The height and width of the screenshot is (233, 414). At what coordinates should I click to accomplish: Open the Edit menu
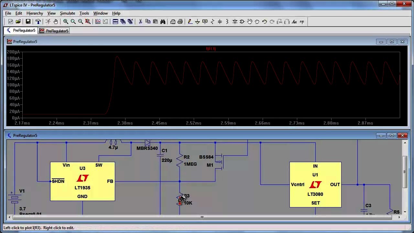(x=19, y=13)
